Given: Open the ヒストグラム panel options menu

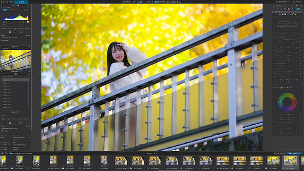Looking at the screenshot, I should pyautogui.click(x=30, y=5).
